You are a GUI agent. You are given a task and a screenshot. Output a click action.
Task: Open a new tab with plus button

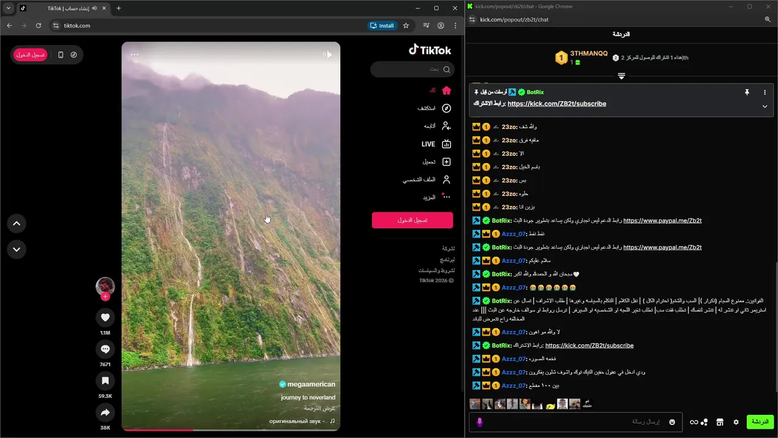119,9
